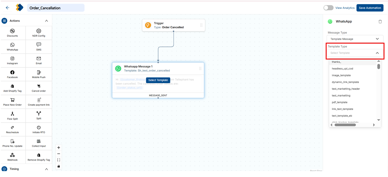Toggle the View Analytics switch
This screenshot has width=388, height=177.
pyautogui.click(x=328, y=8)
